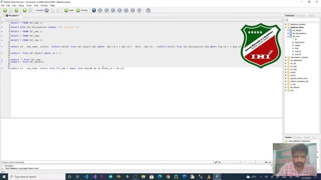Select the tbl_emp table
The height and width of the screenshot is (180, 321).
[296, 36]
